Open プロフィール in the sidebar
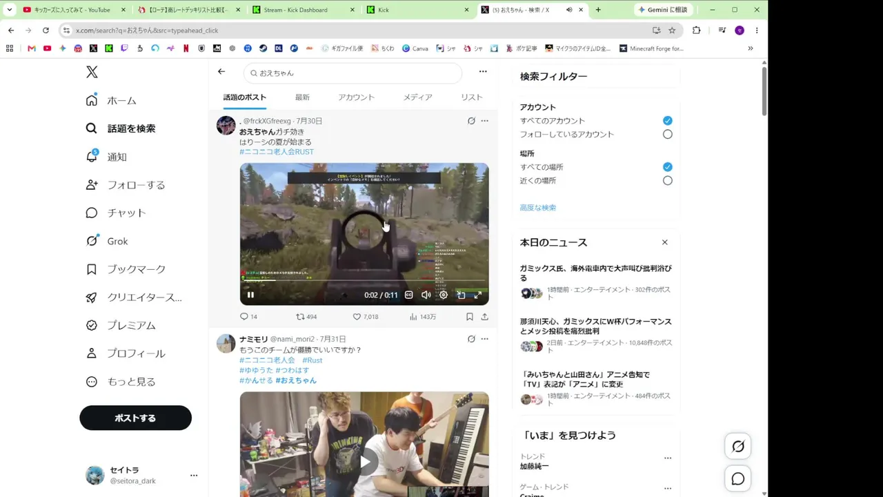This screenshot has width=883, height=497. [126, 353]
